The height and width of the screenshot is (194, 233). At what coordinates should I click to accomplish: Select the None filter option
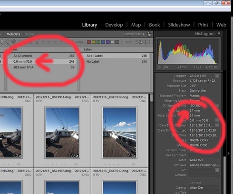(30, 34)
